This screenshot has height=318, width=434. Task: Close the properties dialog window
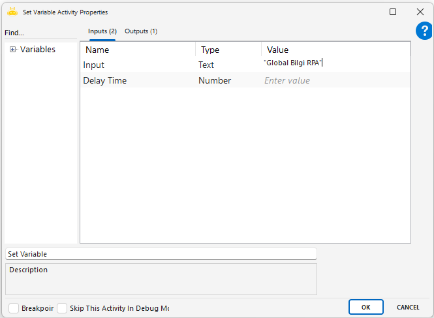420,12
